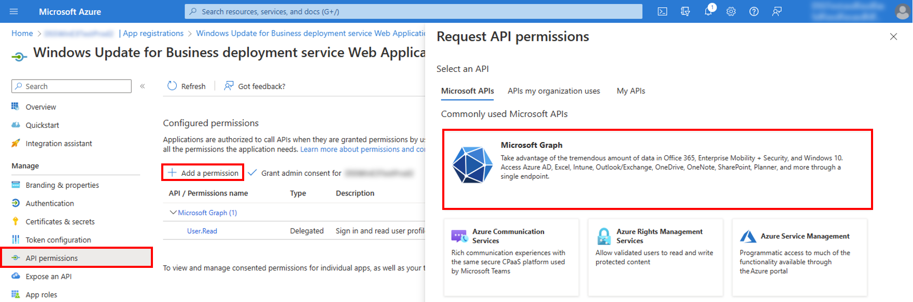Follow Learn more about permissions link
This screenshot has height=302, width=913.
362,149
